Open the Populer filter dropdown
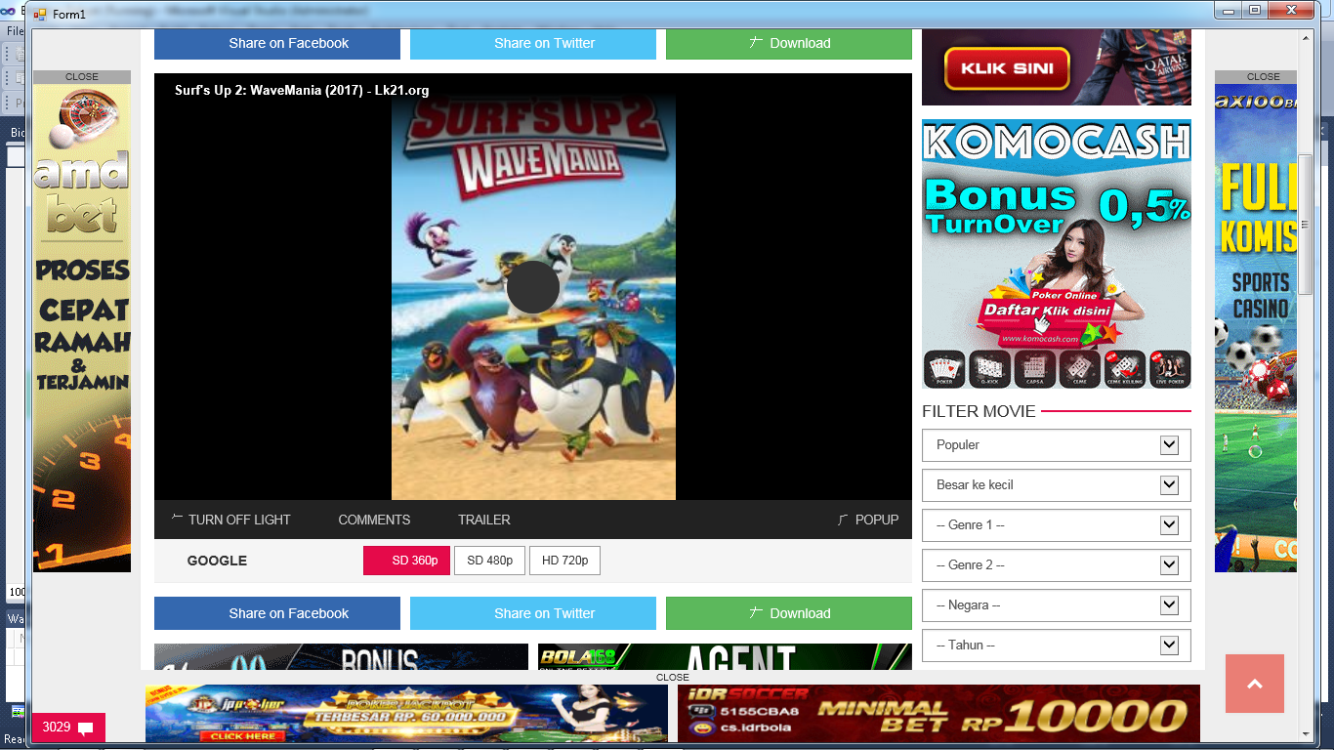The width and height of the screenshot is (1334, 750). click(x=1057, y=444)
